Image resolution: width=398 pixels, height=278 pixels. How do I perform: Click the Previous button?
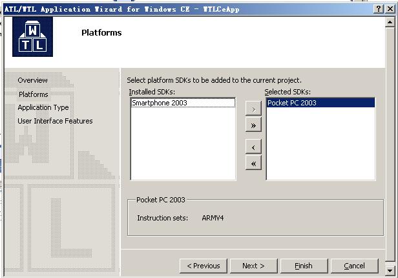tap(204, 266)
